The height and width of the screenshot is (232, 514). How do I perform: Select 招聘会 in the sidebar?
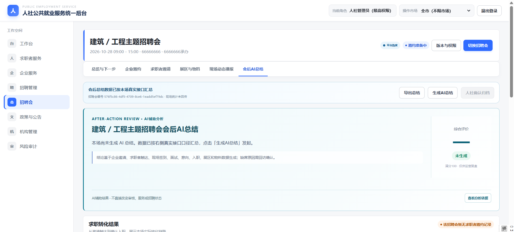tap(37, 102)
